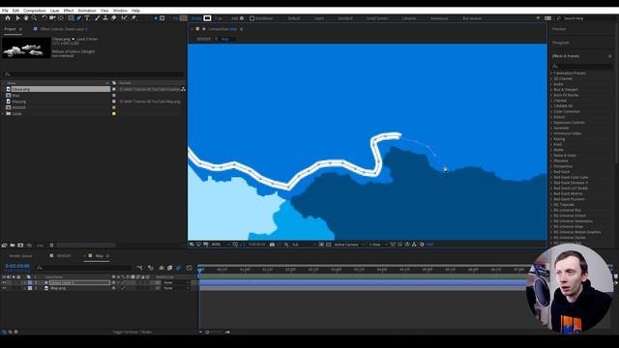Create a new composition from Project panel footer

(20, 246)
